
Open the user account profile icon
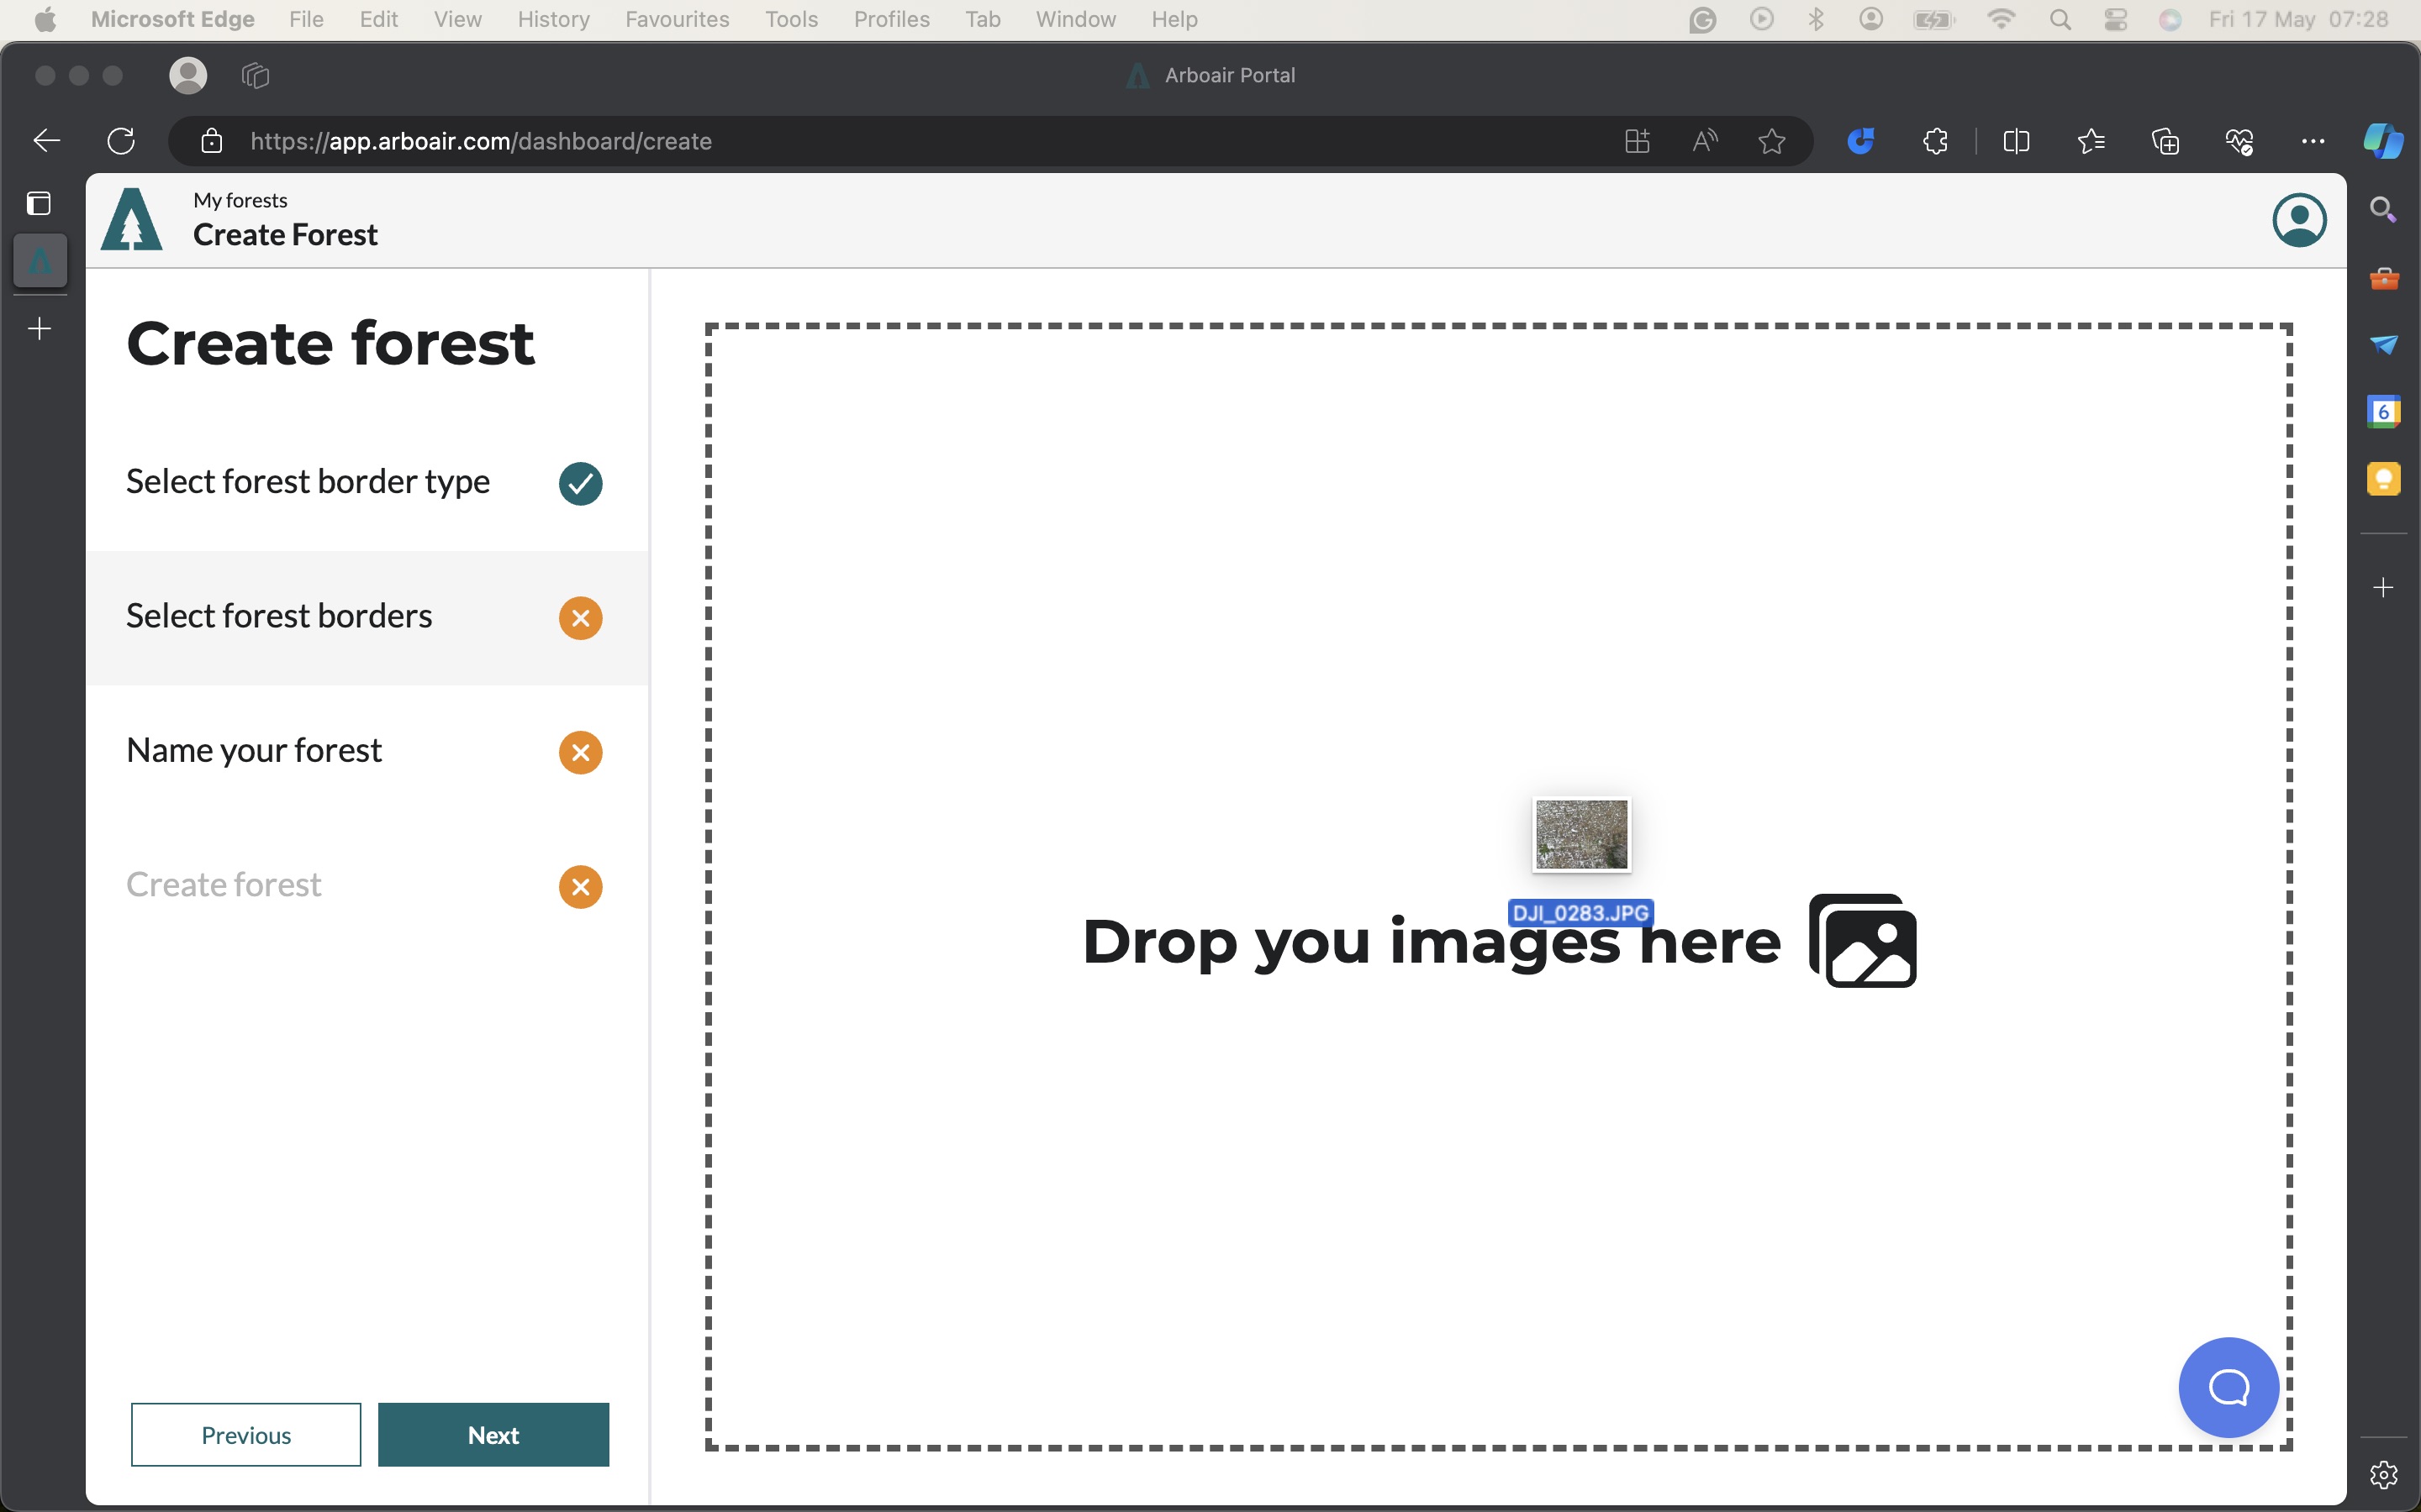pos(2299,220)
